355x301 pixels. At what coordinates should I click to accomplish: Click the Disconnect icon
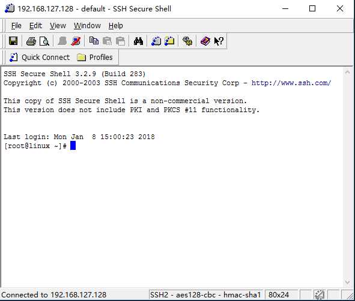pos(76,41)
